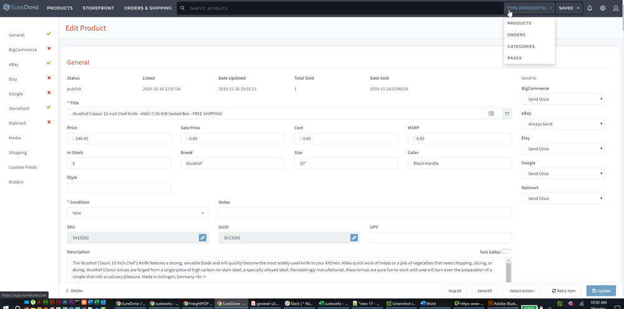
Task: Open the Products top navigation menu
Action: point(60,8)
